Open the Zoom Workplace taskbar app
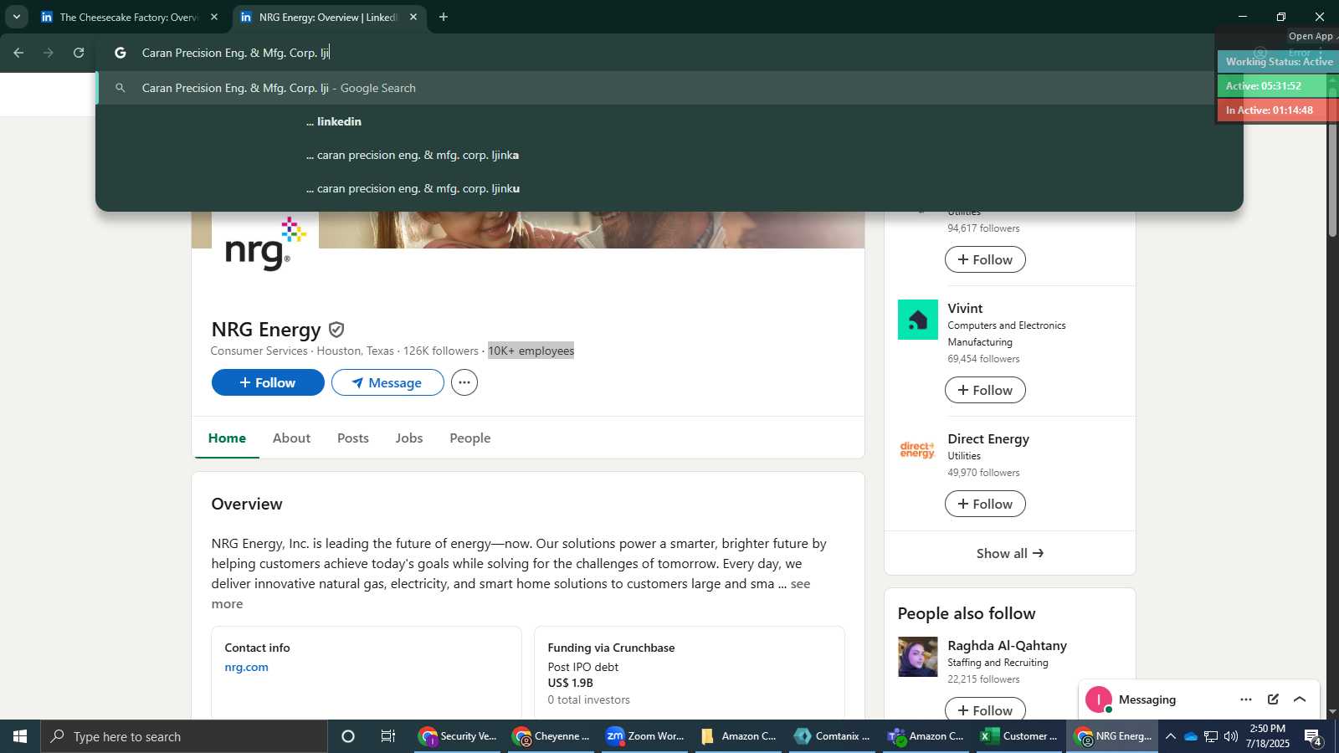 [646, 736]
